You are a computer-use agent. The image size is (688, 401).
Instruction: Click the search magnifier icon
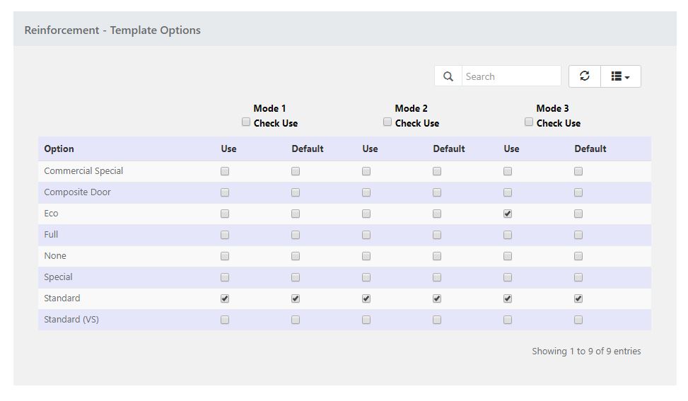[x=448, y=76]
